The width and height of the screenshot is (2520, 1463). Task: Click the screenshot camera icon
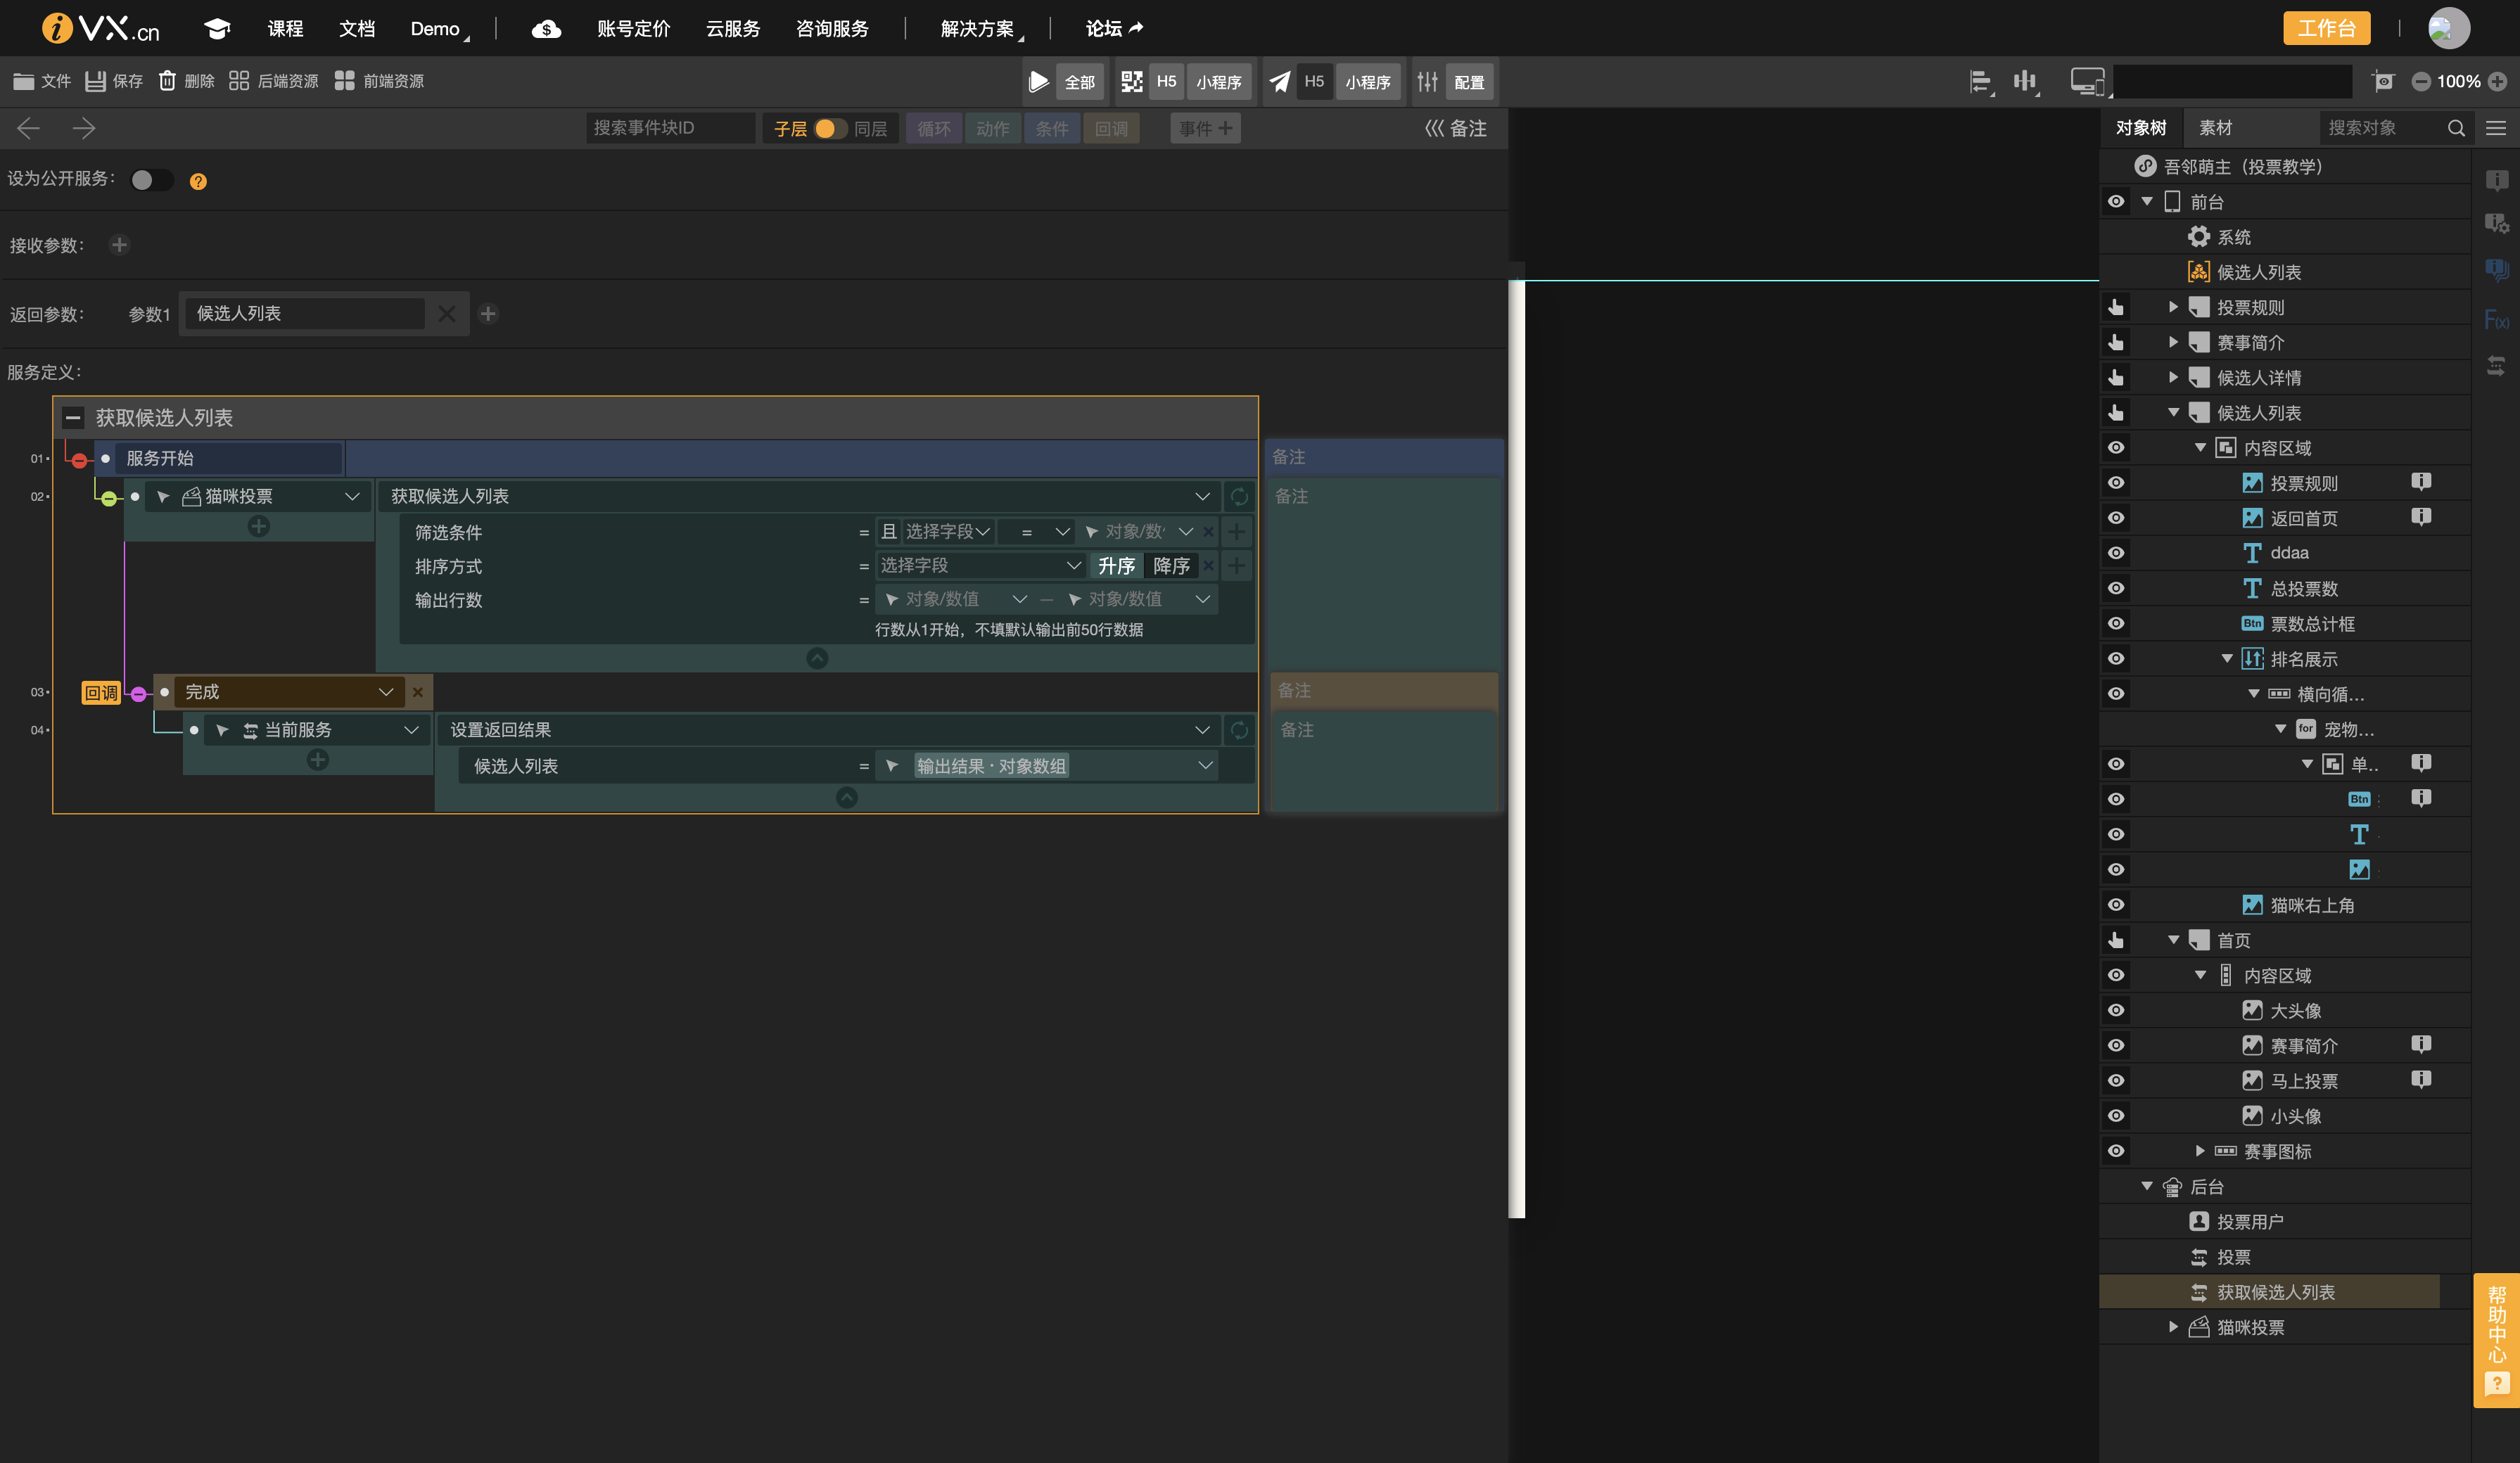[x=2384, y=81]
